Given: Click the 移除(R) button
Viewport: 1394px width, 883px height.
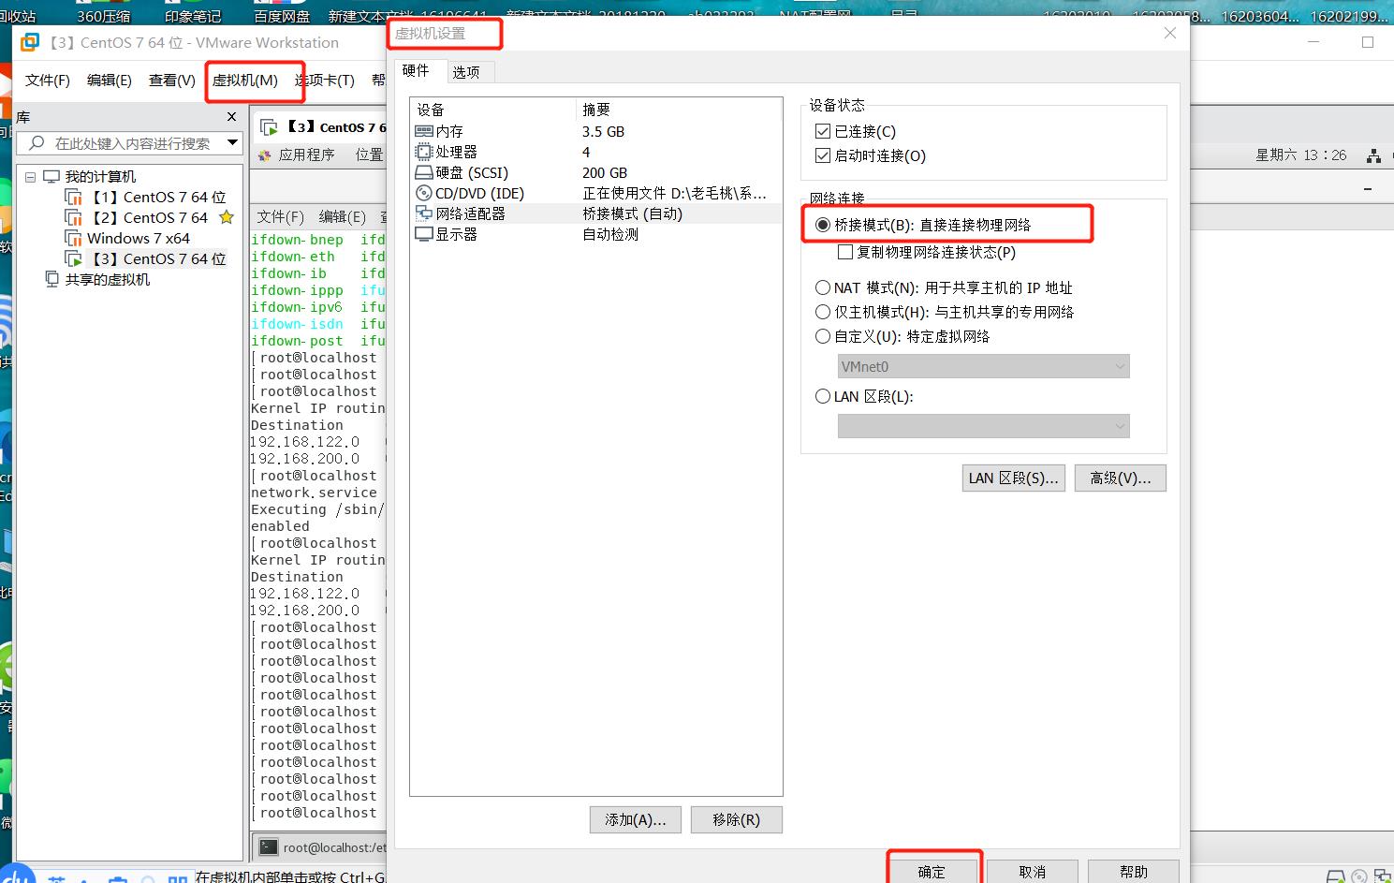Looking at the screenshot, I should click(x=736, y=819).
